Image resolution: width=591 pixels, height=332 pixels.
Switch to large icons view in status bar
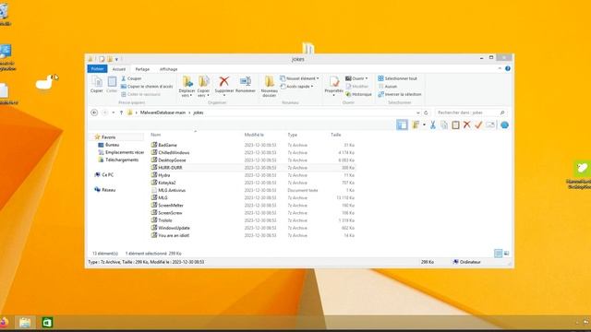(507, 254)
